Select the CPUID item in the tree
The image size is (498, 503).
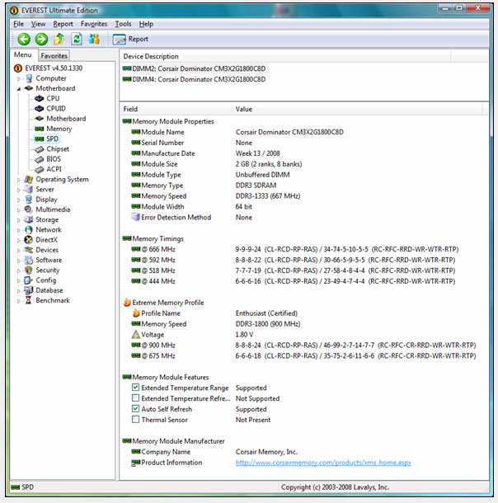(55, 108)
